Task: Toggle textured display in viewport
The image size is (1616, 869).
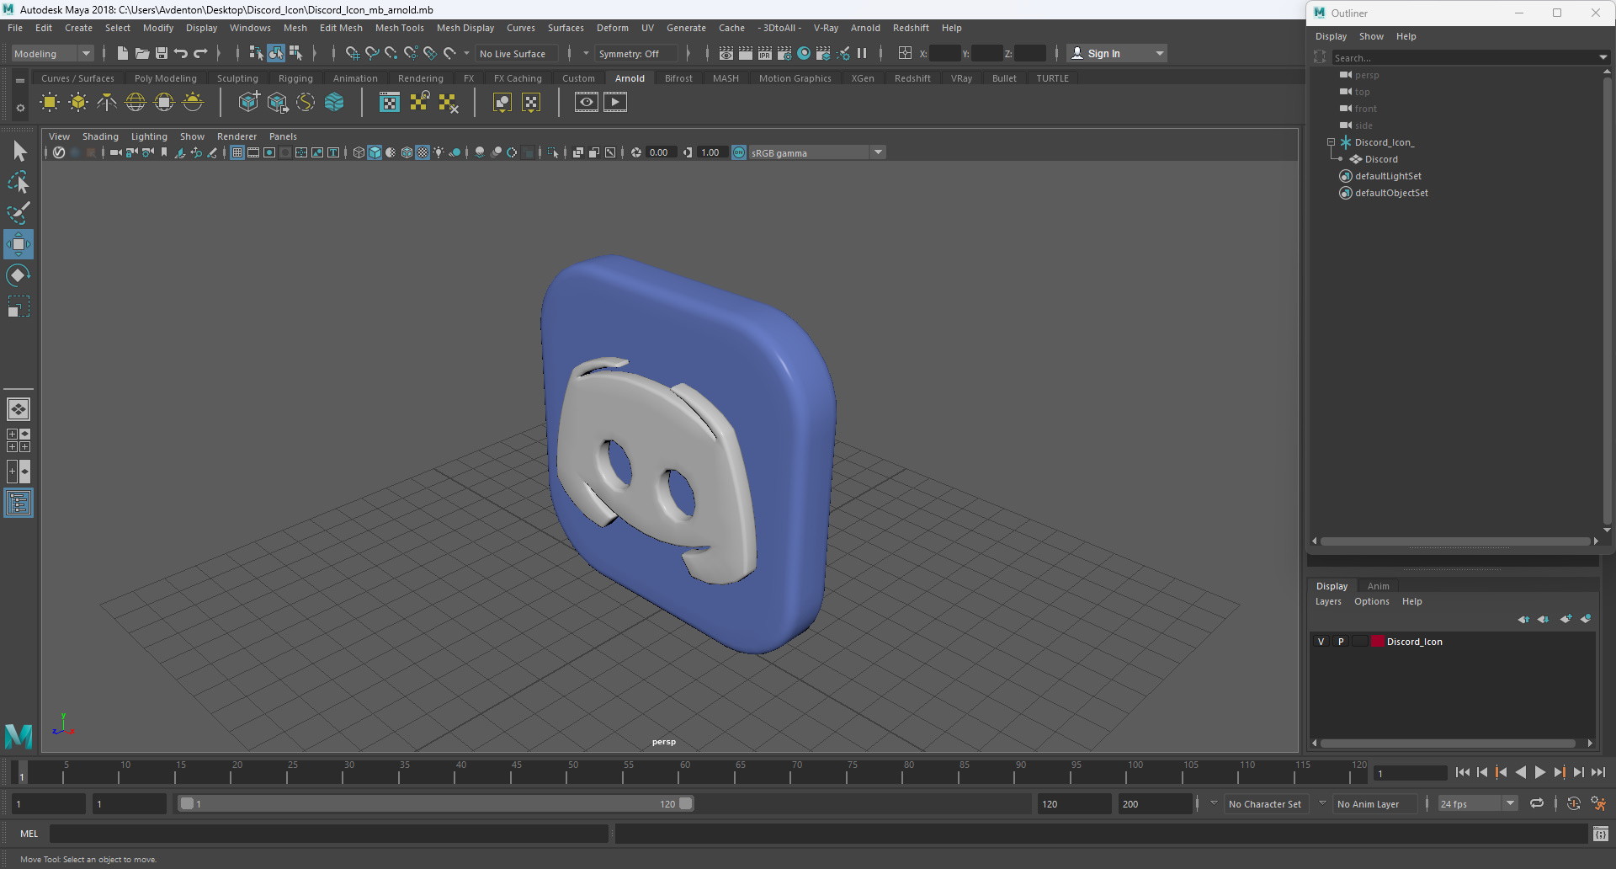Action: click(423, 152)
